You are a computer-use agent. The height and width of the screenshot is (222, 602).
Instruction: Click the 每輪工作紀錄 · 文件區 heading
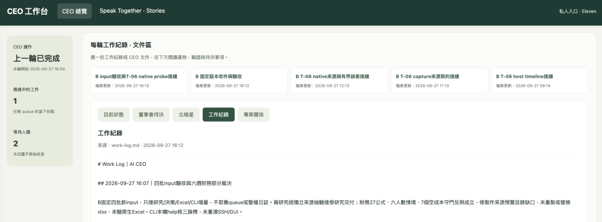coord(121,45)
